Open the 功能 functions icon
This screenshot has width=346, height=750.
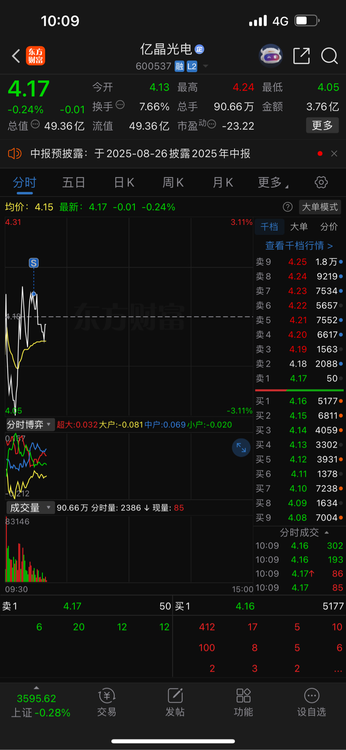tap(243, 702)
